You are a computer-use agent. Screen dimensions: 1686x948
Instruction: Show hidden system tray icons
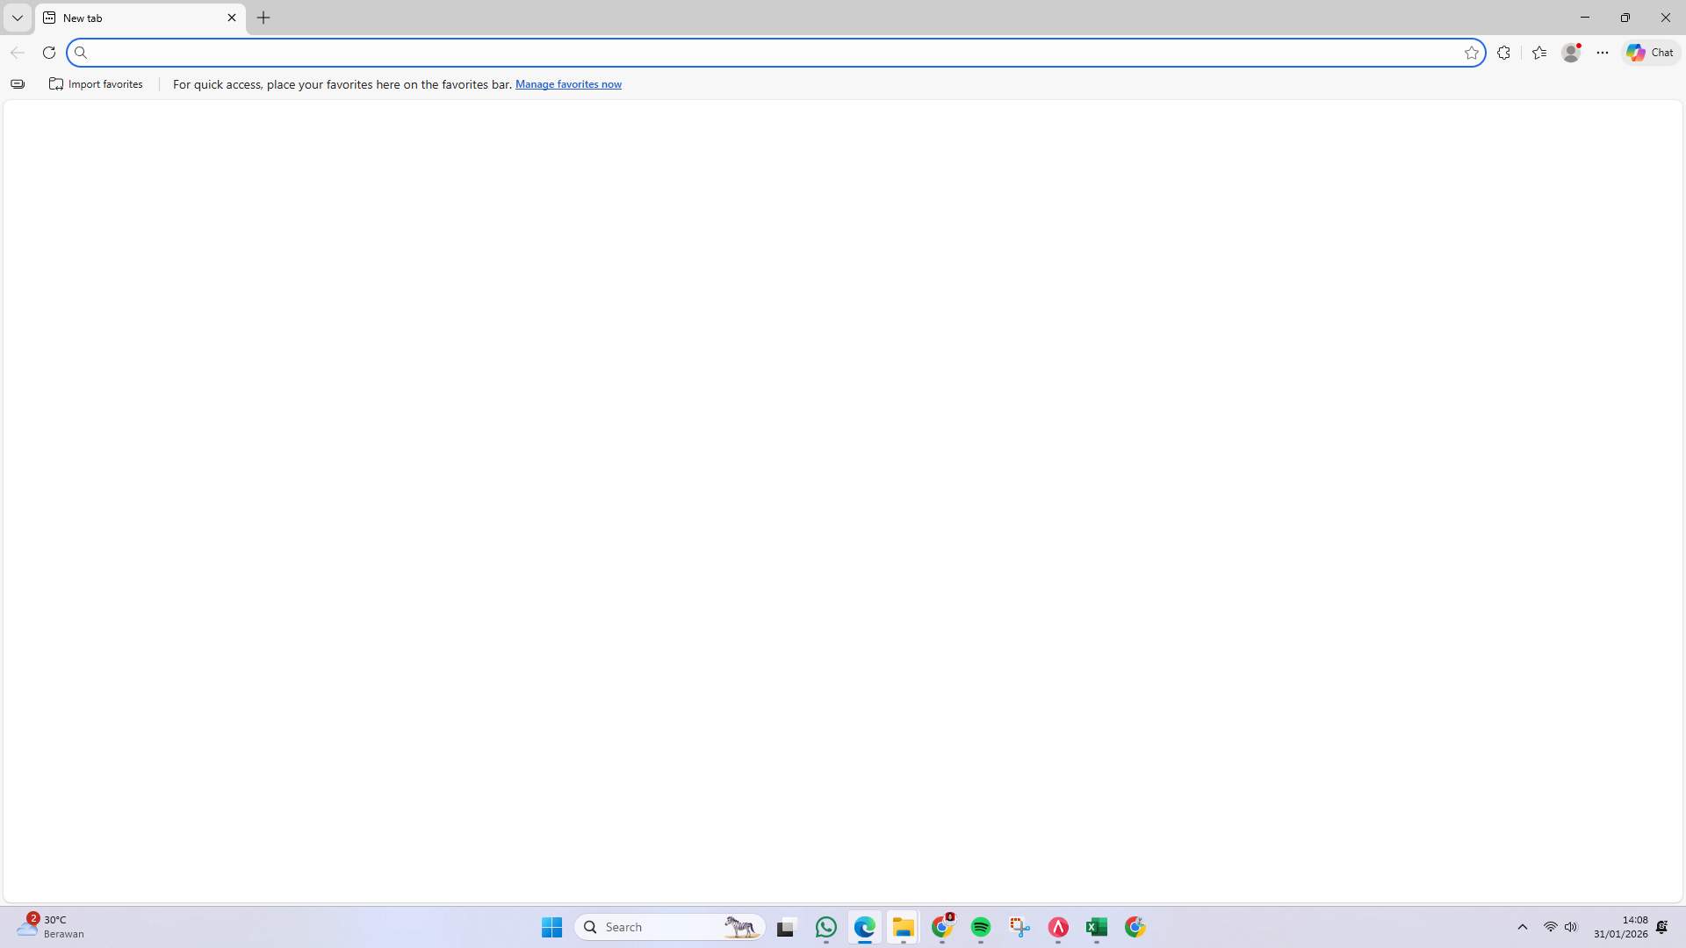(x=1522, y=926)
